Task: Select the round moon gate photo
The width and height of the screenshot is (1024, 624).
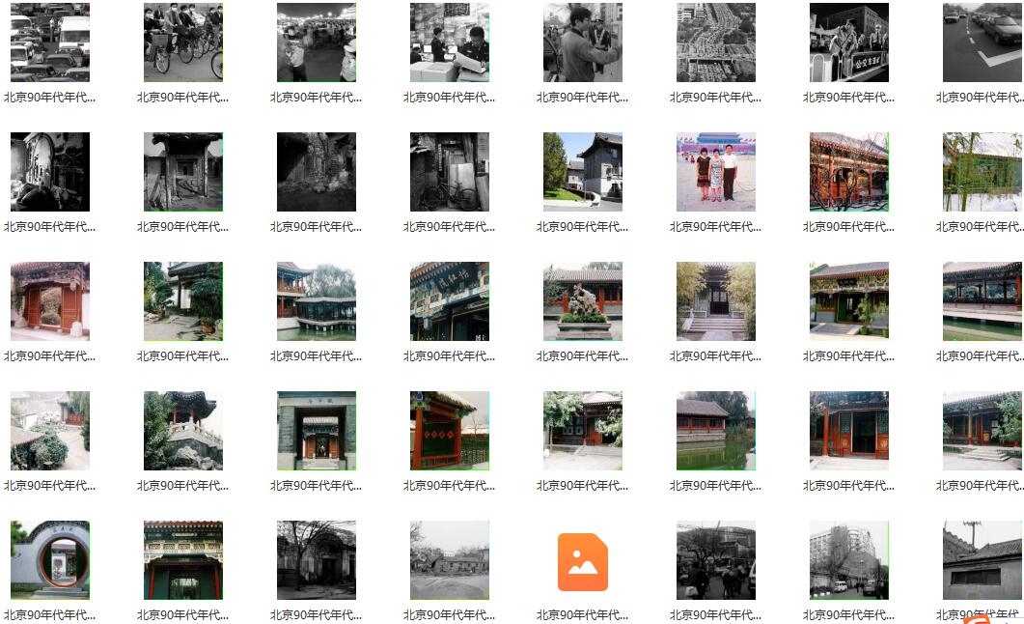Action: (x=50, y=560)
